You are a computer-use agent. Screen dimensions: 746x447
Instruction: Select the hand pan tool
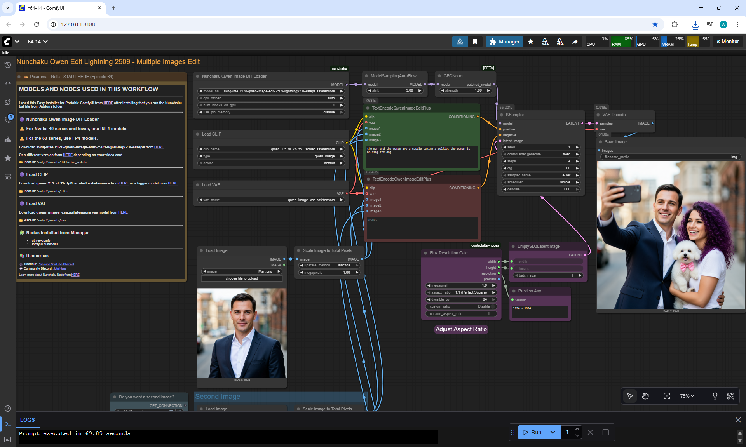645,396
